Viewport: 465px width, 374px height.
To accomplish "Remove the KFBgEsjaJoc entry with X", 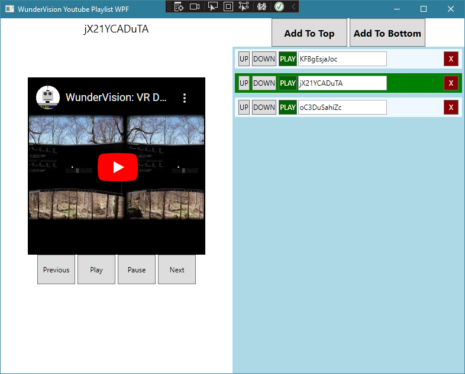I will coord(451,59).
